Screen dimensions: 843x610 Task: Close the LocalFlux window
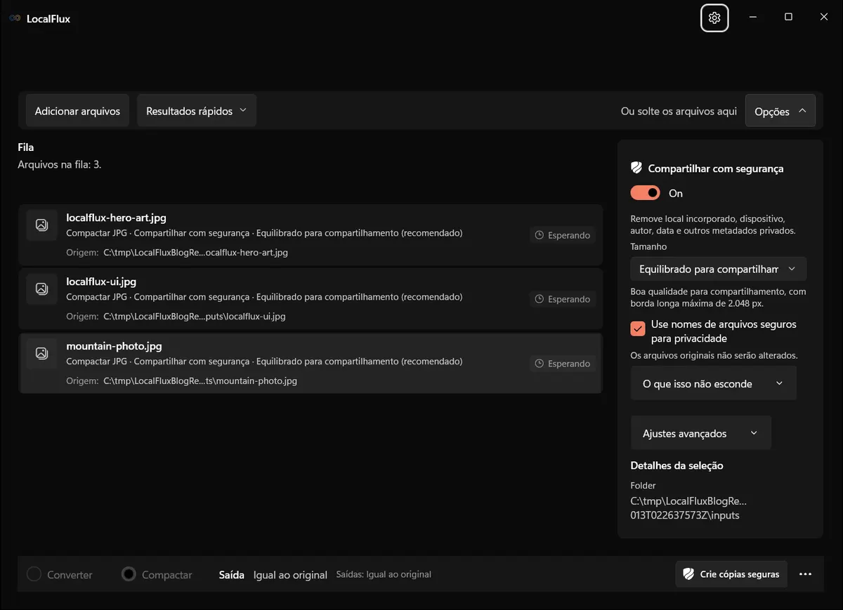pyautogui.click(x=824, y=18)
